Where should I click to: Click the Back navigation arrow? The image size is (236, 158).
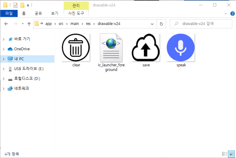(6, 24)
